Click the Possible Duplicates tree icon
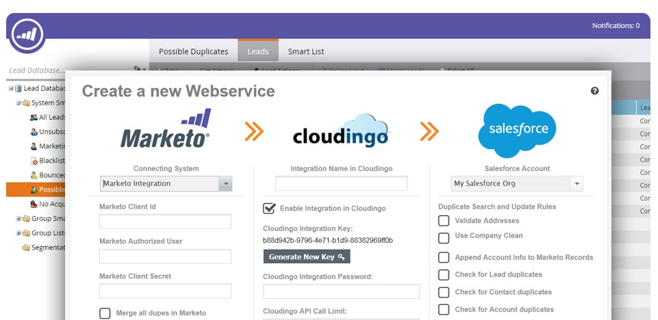Image resolution: width=658 pixels, height=320 pixels. tap(34, 189)
